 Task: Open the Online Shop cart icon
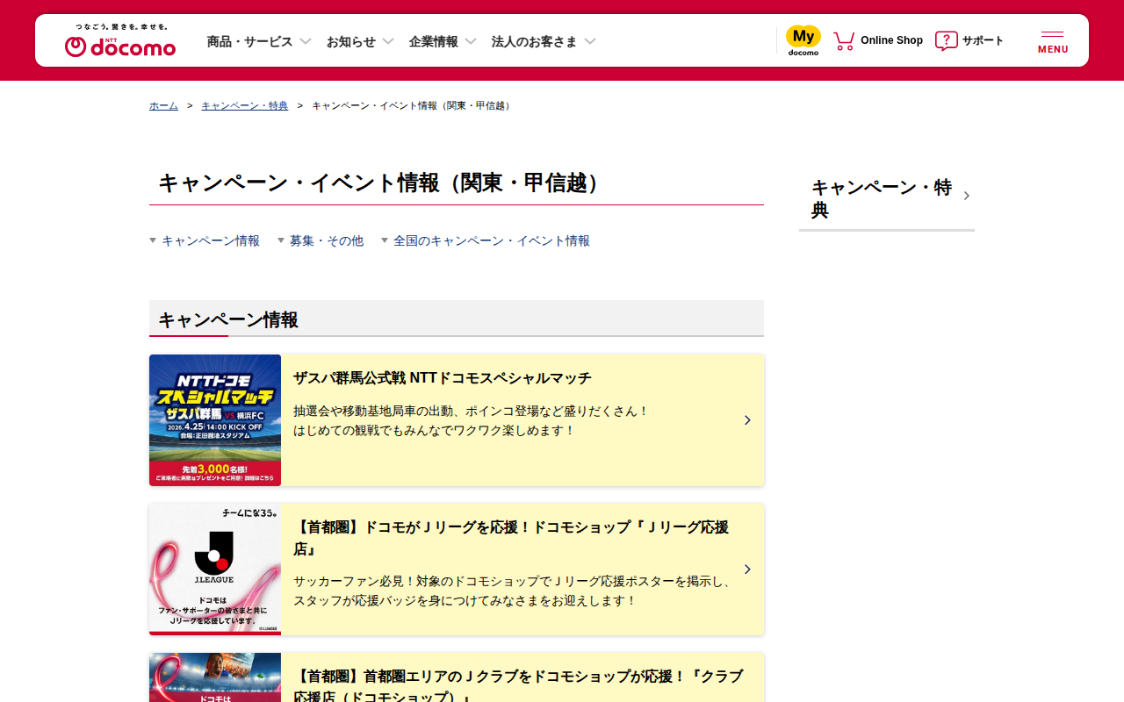844,40
